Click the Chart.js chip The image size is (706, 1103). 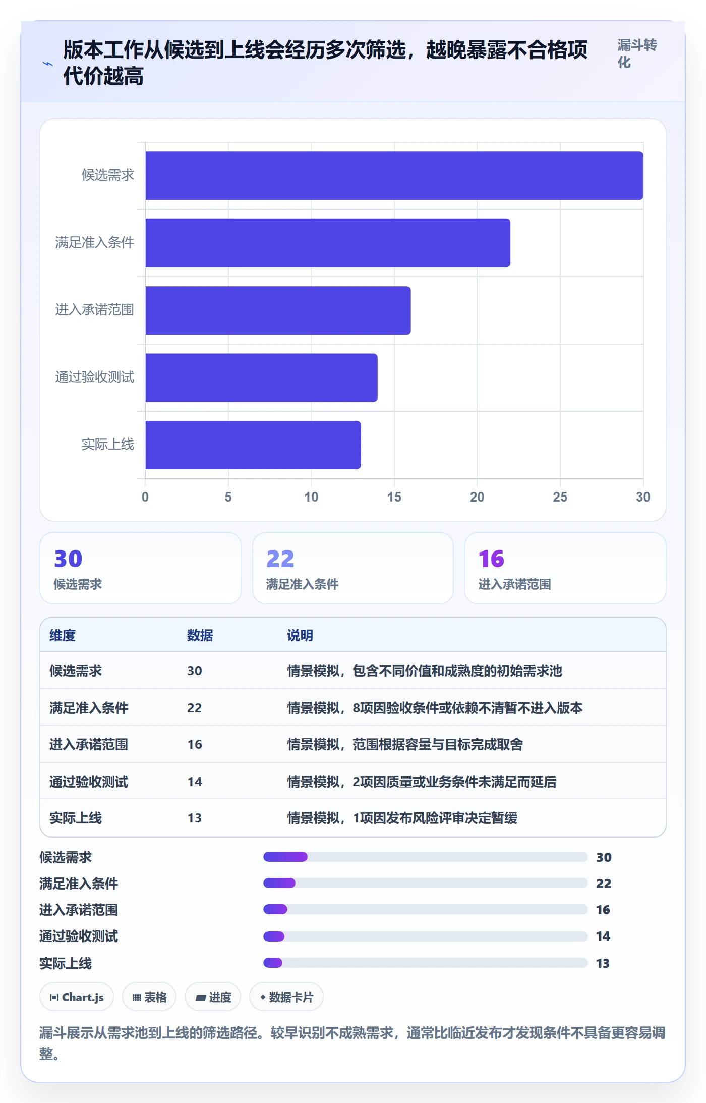[77, 997]
